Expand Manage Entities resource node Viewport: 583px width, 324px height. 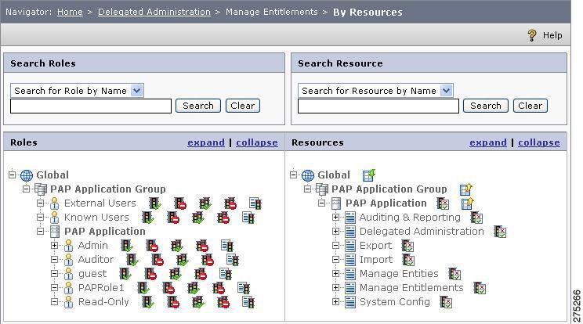(x=336, y=274)
